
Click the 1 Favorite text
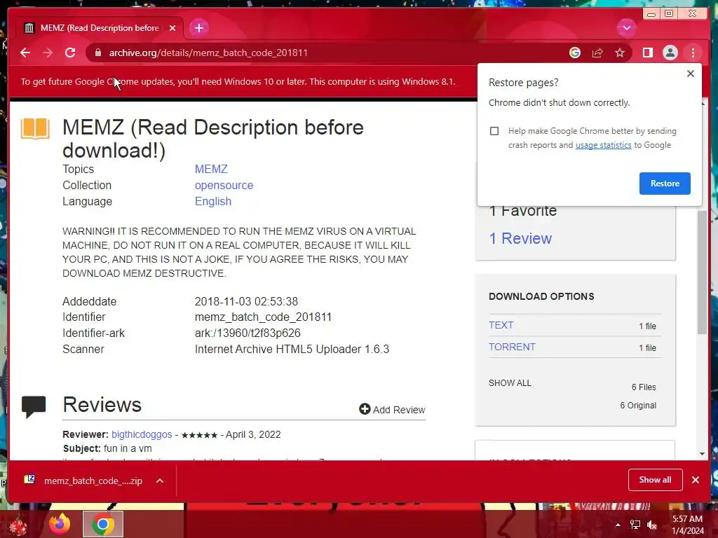(x=523, y=212)
